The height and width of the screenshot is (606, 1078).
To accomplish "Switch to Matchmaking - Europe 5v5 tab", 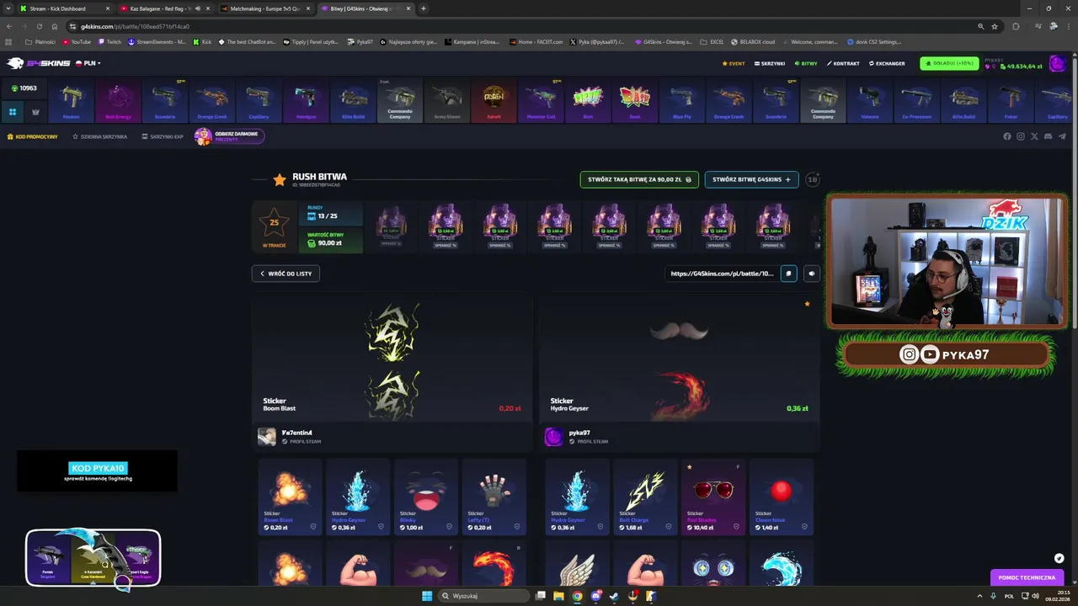I will tap(265, 8).
